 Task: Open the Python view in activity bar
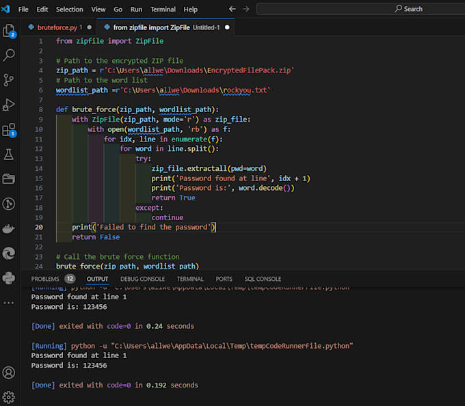point(9,278)
